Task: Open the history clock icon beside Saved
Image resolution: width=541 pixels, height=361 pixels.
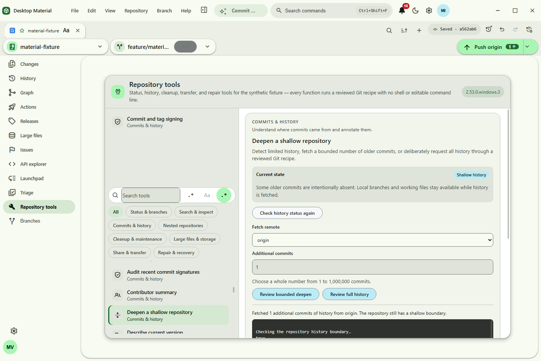Action: tap(488, 29)
